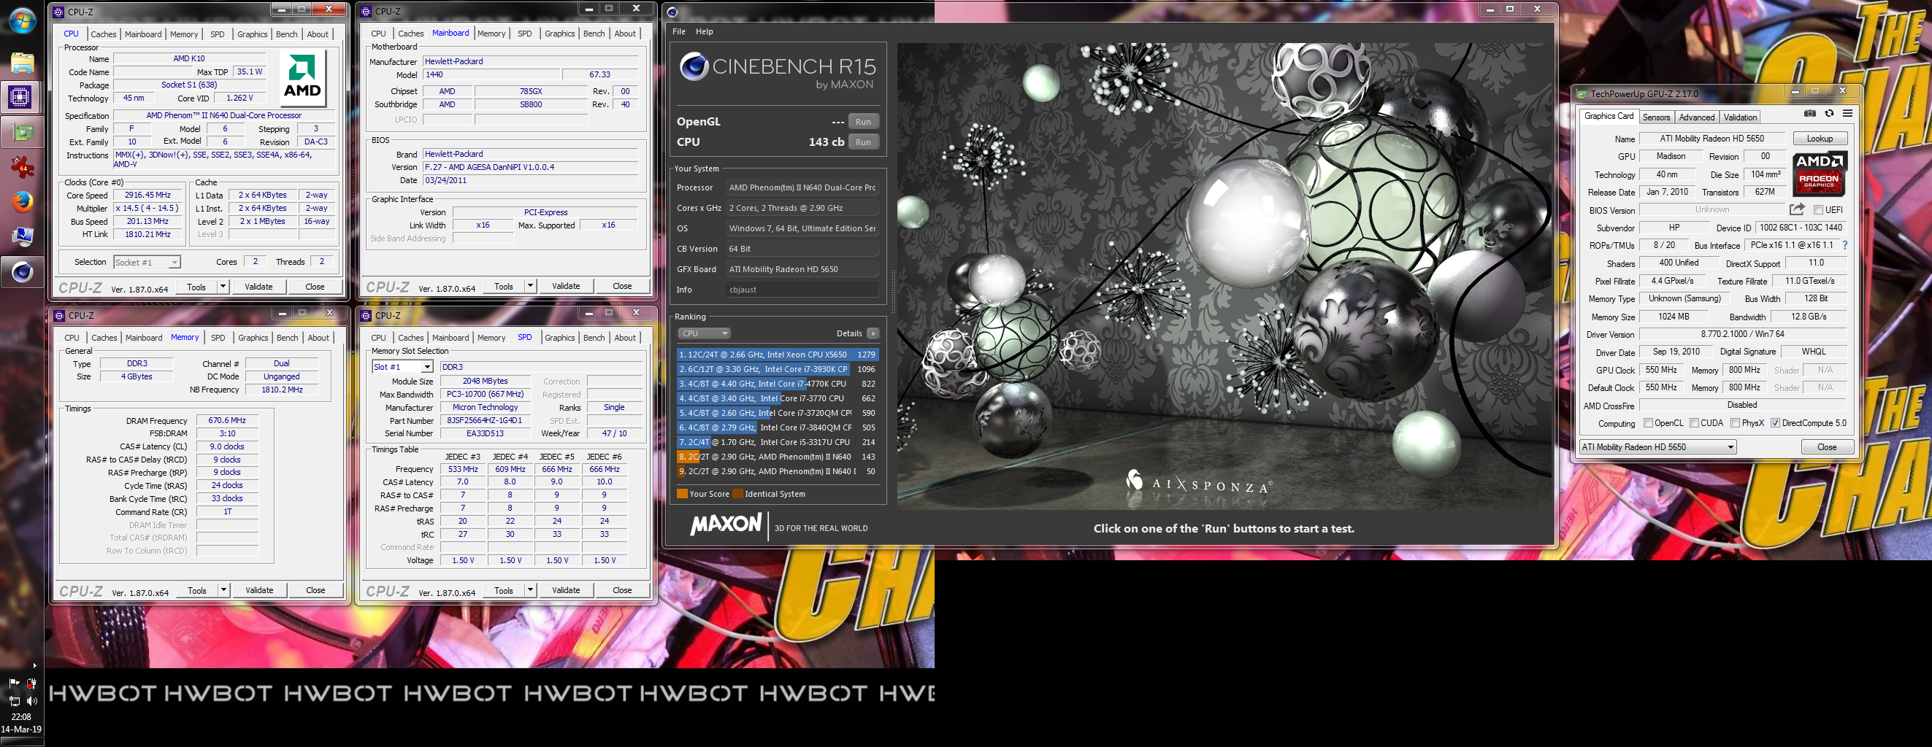1932x747 pixels.
Task: Enable the UEFI checkbox in GPU-Z
Action: tap(1818, 210)
